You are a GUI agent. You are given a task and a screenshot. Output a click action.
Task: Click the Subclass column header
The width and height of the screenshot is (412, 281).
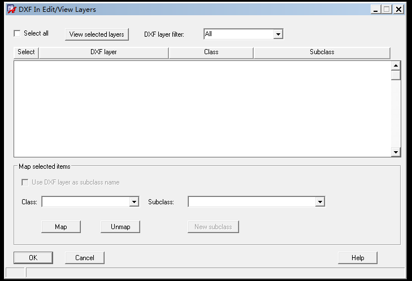[x=322, y=52]
